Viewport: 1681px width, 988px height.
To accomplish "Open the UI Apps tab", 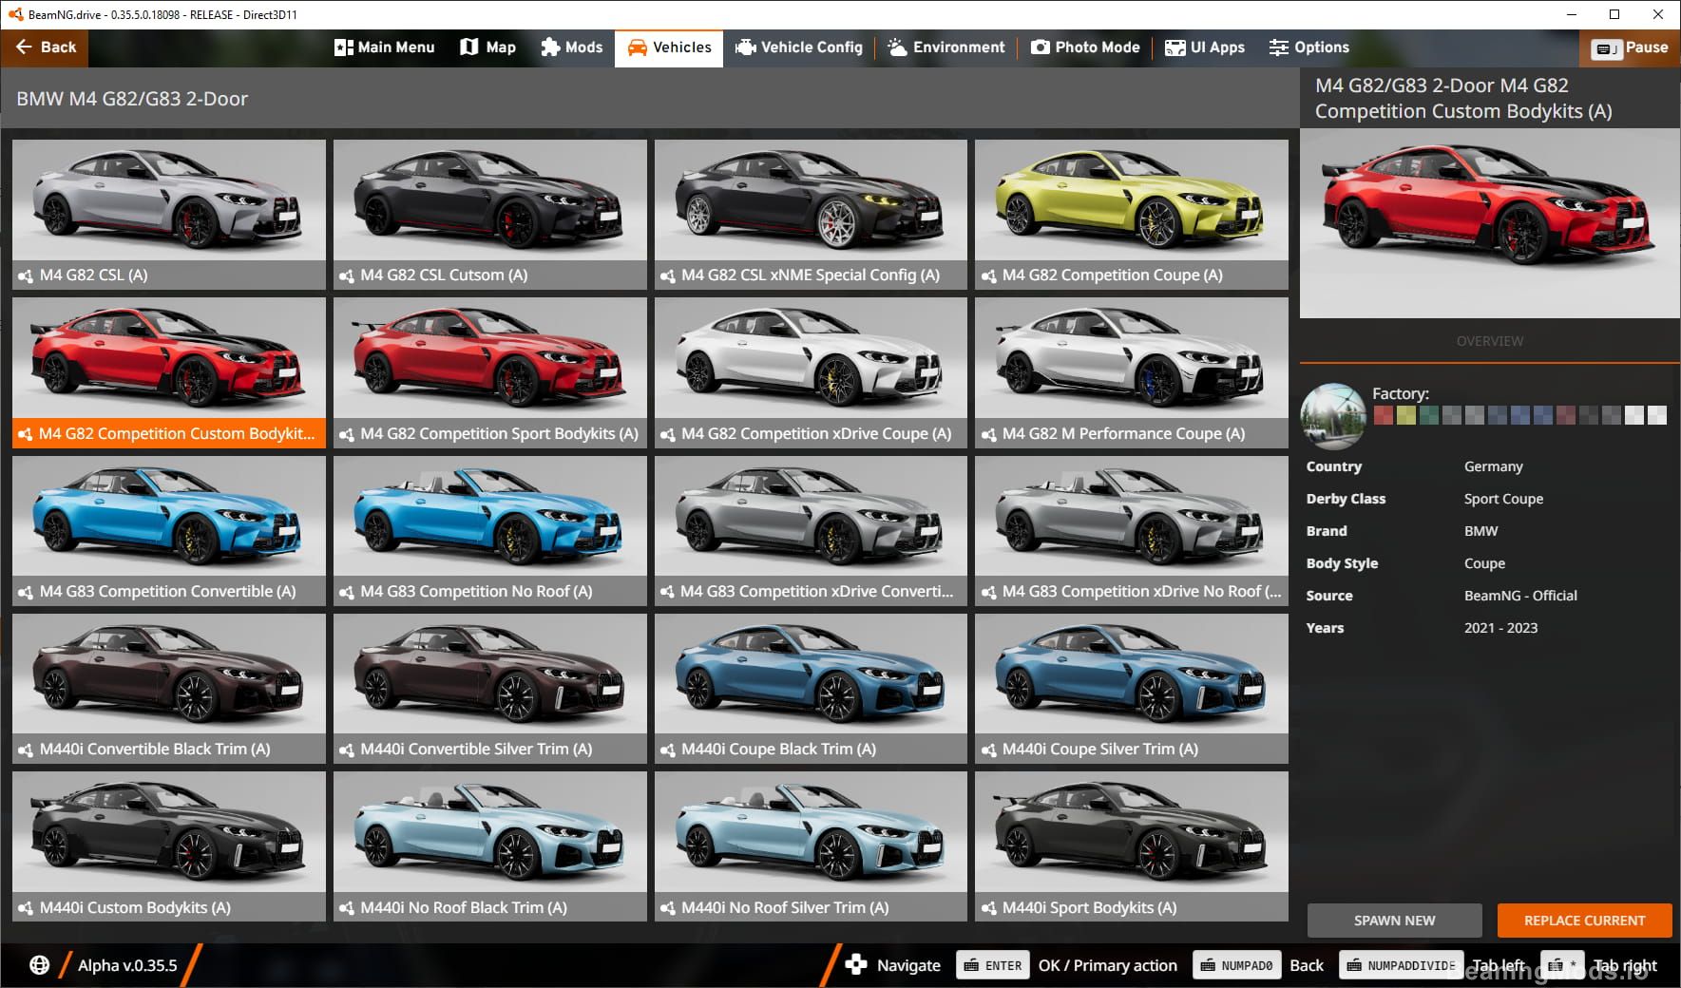I will point(1205,47).
